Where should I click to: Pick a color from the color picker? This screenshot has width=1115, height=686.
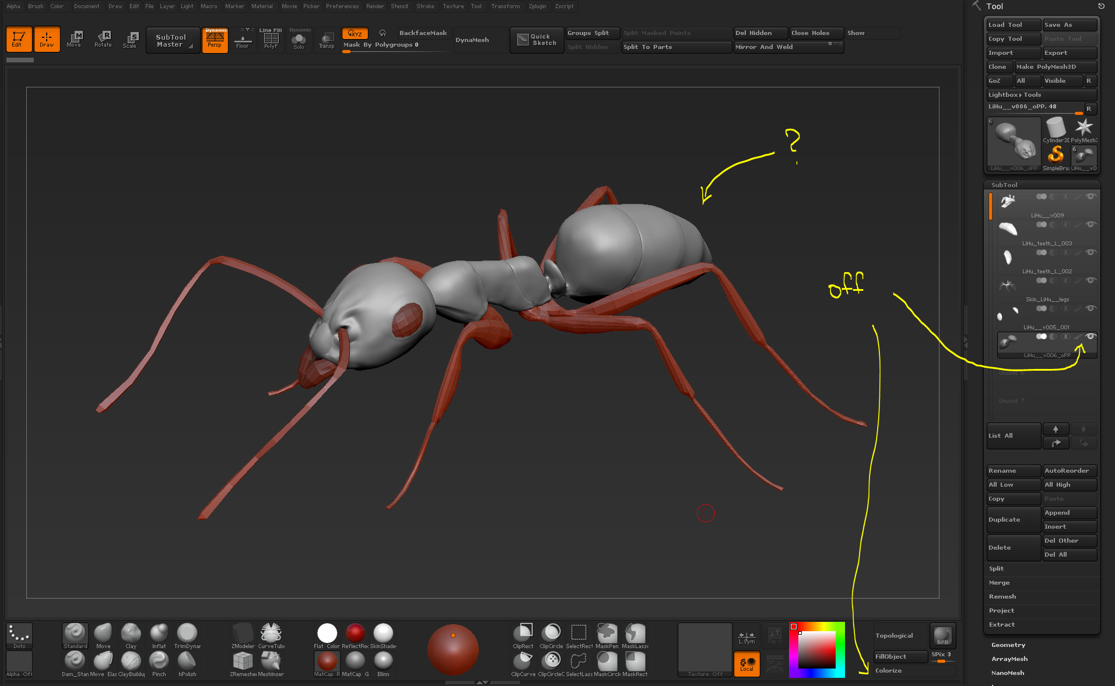[x=816, y=650]
